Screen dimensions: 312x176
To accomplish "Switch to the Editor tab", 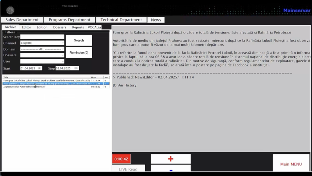I will point(27,27).
